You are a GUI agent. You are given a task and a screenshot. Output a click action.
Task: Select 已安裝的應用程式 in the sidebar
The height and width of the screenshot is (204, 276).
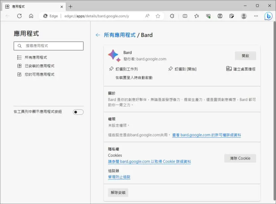pos(40,66)
